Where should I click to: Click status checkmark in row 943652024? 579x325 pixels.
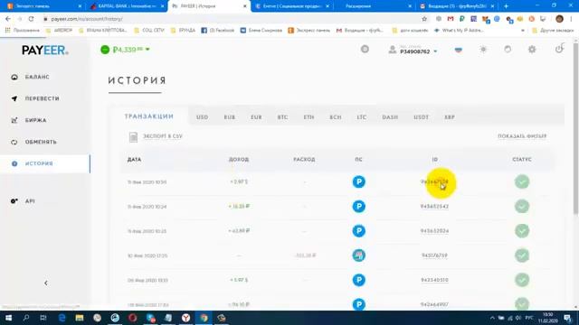[x=522, y=231]
